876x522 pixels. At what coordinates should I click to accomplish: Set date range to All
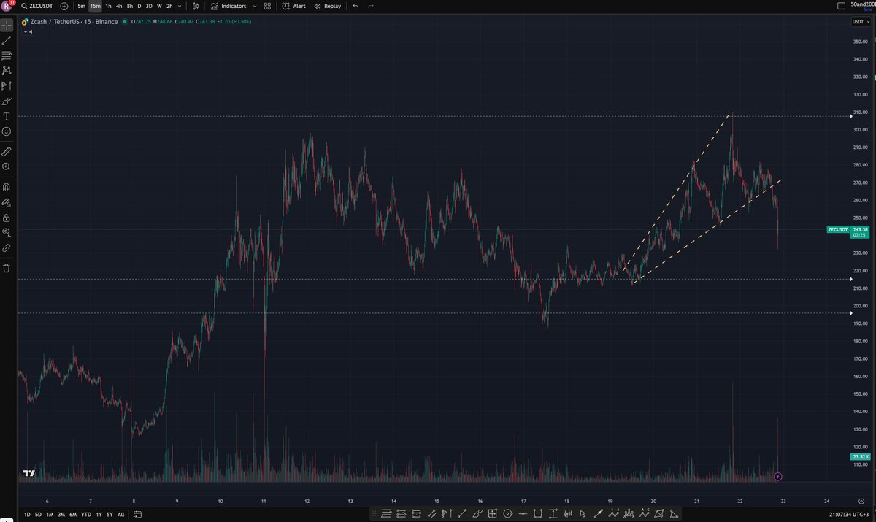pos(120,515)
